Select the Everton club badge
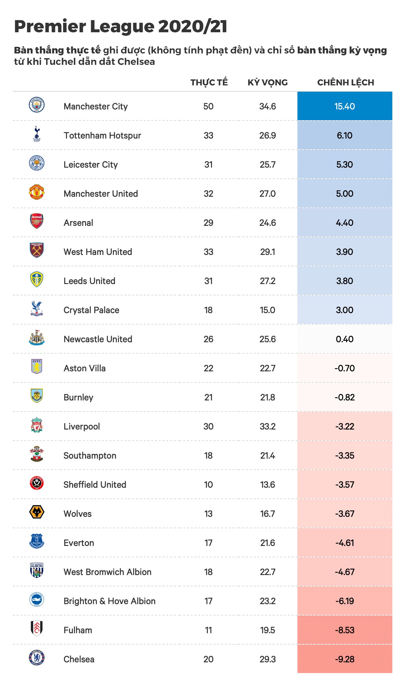 (37, 541)
